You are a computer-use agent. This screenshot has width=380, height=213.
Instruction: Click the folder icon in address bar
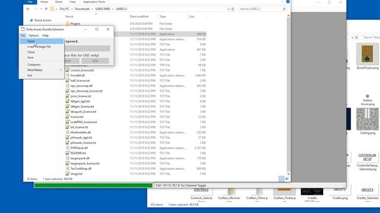tap(52, 9)
